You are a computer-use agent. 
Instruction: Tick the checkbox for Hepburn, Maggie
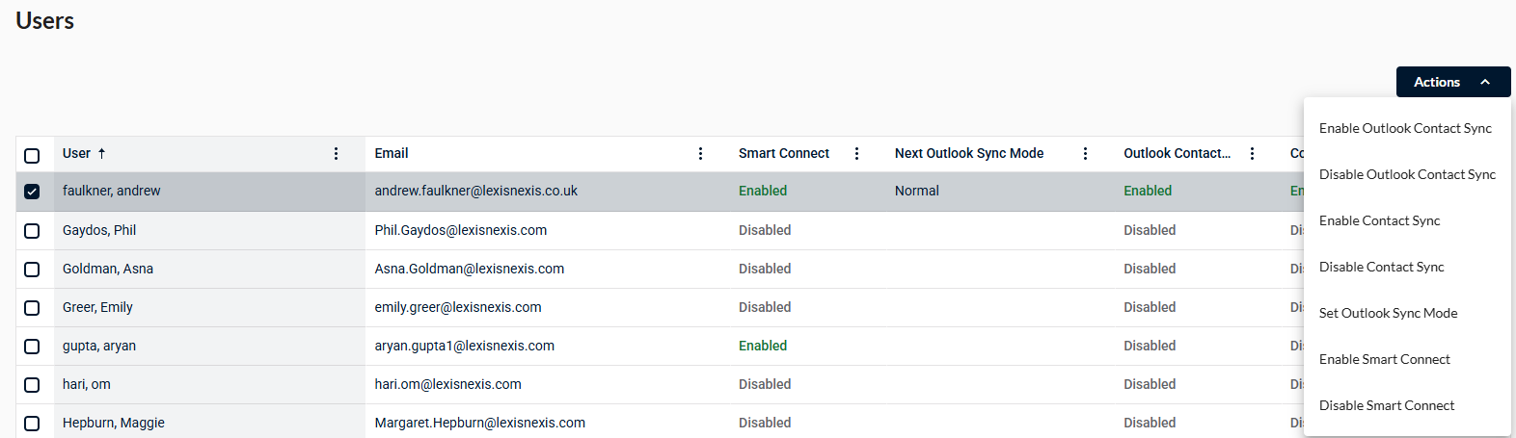pyautogui.click(x=32, y=424)
